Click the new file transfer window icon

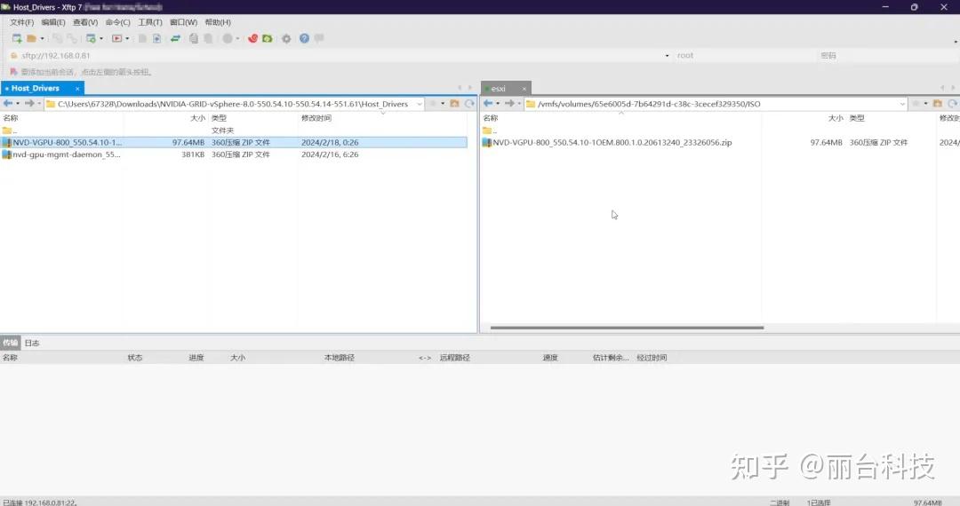coord(92,38)
